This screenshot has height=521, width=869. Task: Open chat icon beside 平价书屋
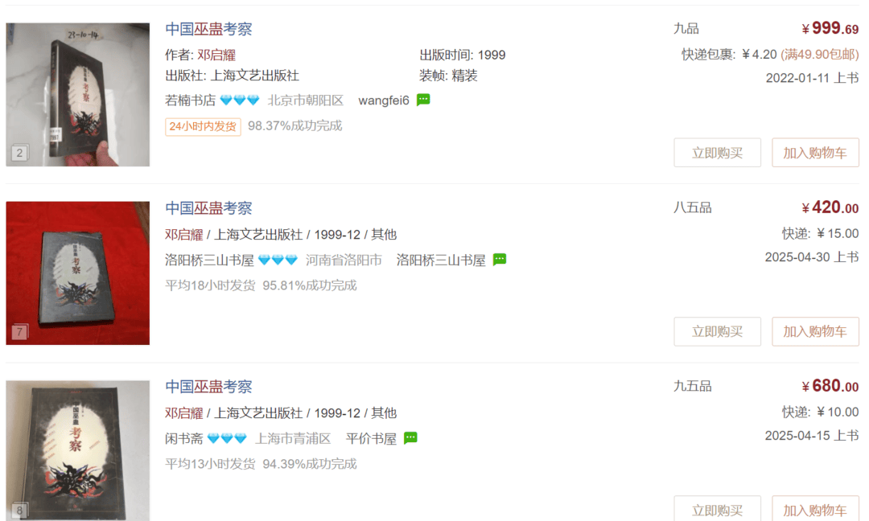(x=410, y=438)
